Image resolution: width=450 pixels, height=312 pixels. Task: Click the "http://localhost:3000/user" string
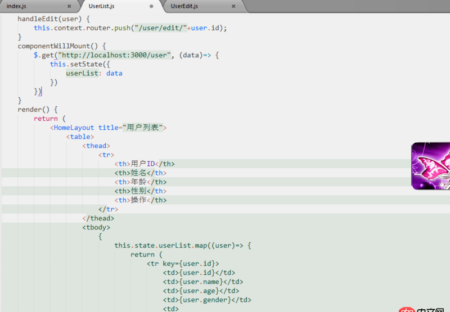point(115,55)
